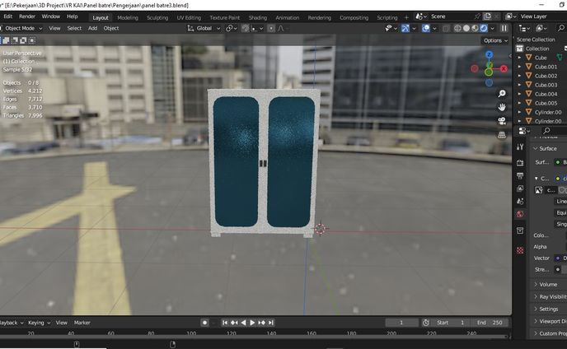Open the shading options dropdown arrow
This screenshot has width=567, height=349.
(492, 28)
